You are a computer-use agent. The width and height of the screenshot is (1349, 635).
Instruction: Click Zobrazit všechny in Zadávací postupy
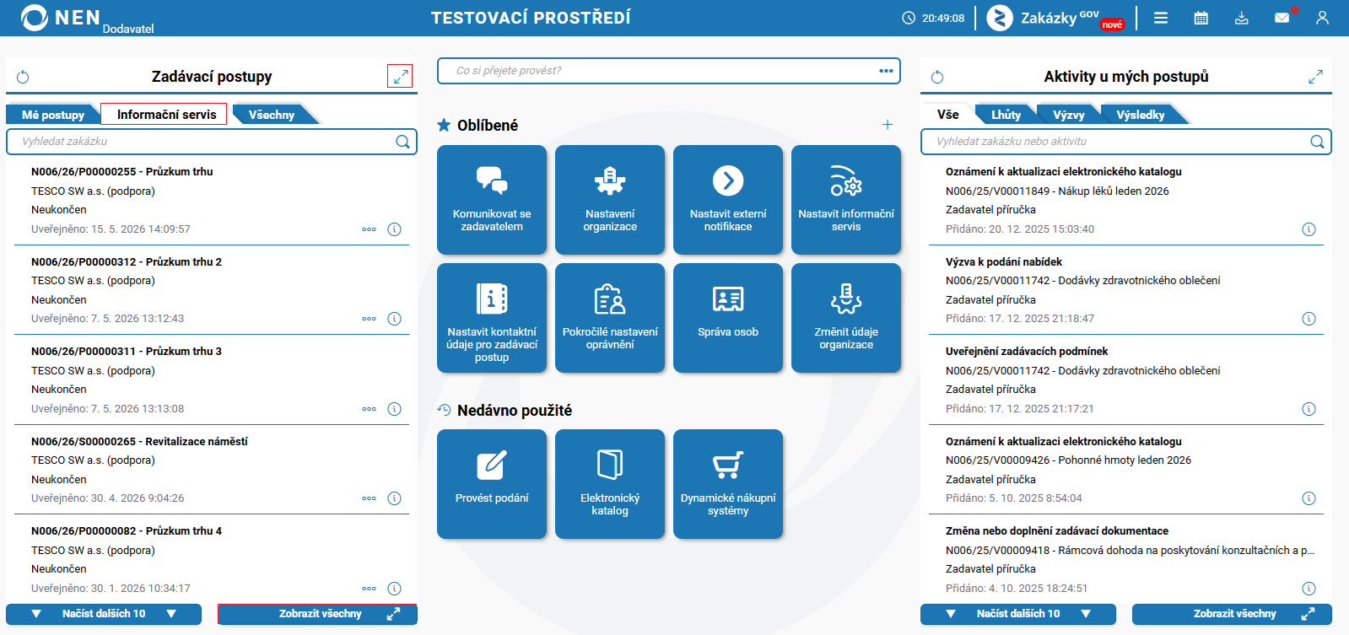coord(318,614)
